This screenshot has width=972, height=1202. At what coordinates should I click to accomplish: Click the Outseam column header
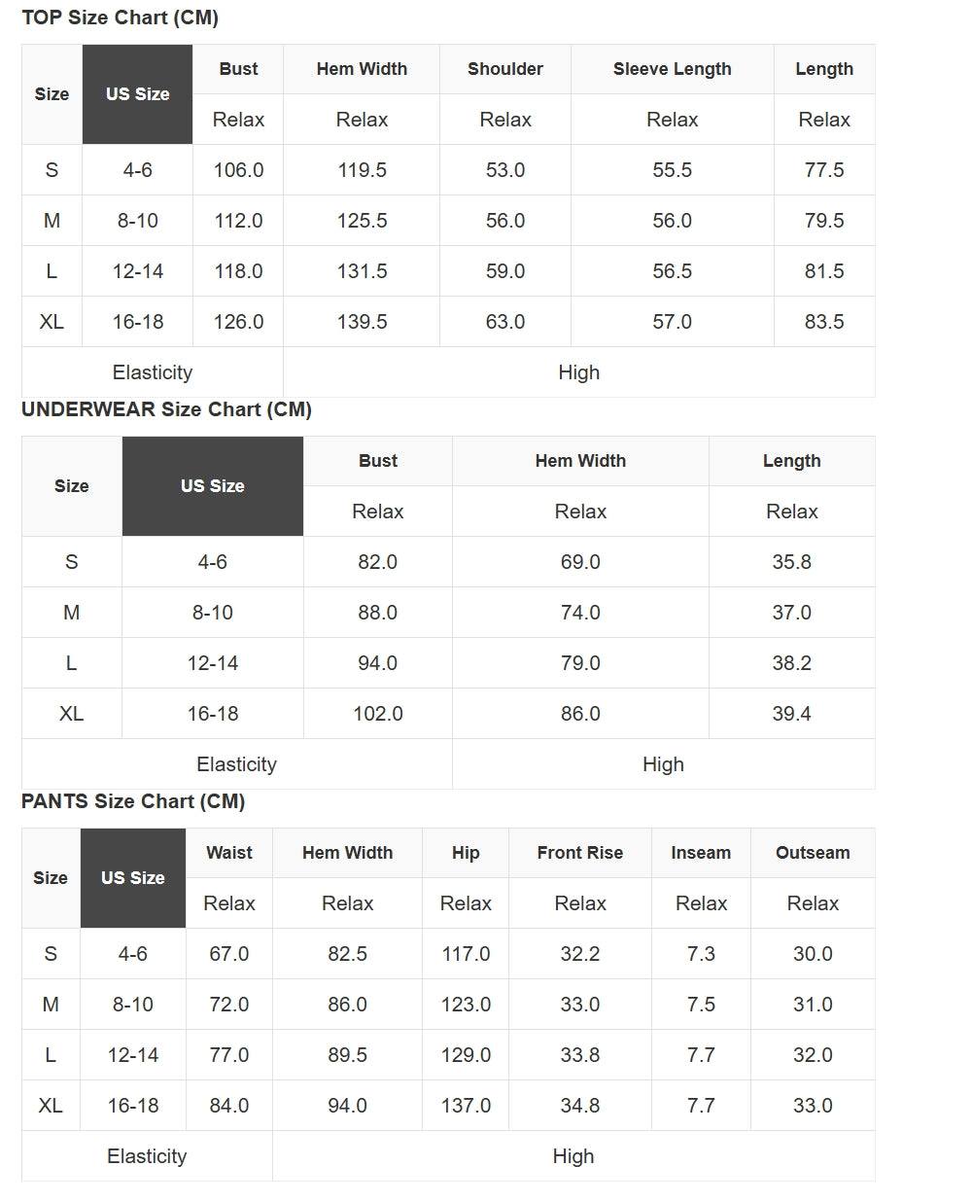pyautogui.click(x=812, y=853)
